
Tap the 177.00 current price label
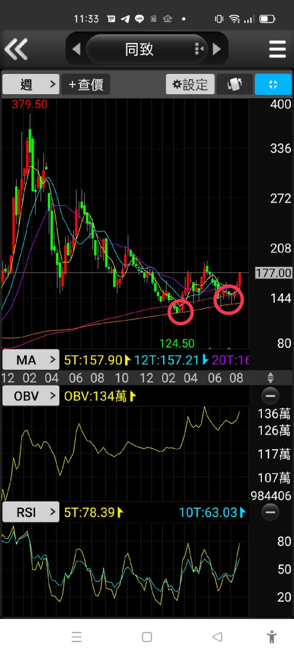[273, 273]
